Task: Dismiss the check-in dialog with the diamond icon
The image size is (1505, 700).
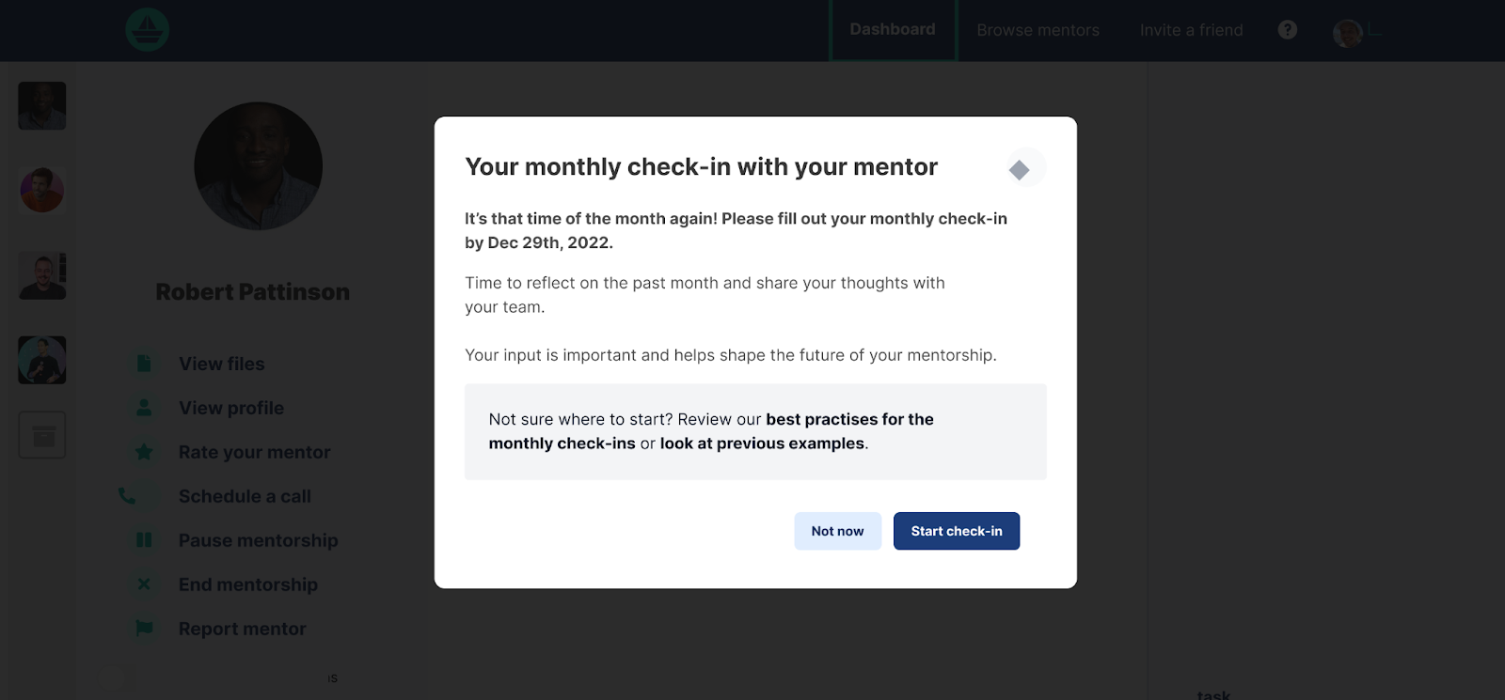Action: [x=1019, y=169]
